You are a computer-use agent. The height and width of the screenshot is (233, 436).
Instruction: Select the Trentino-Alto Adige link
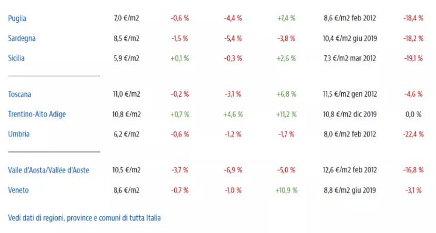pos(37,114)
